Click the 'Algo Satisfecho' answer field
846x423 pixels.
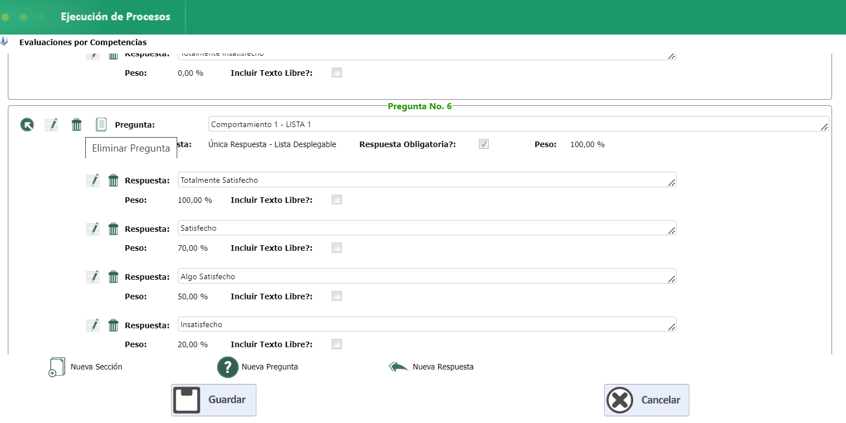pos(427,276)
